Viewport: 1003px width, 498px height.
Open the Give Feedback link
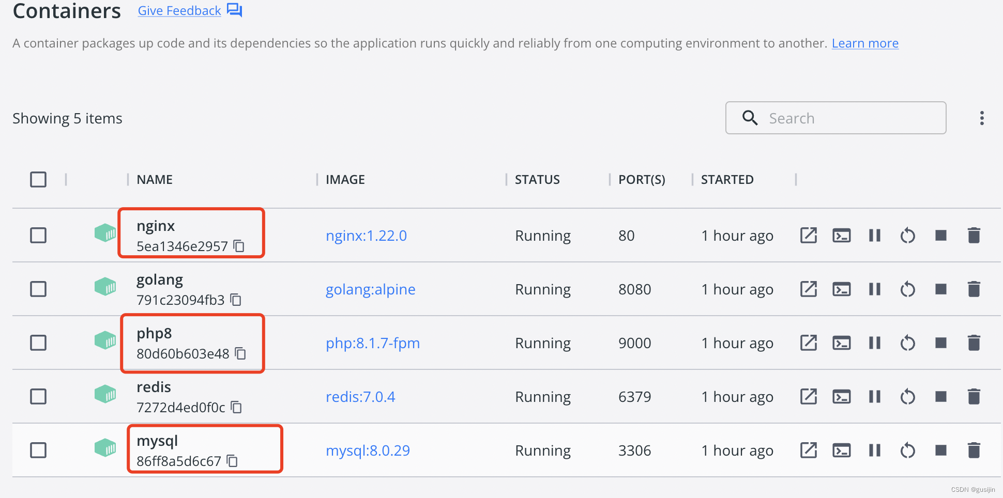[179, 11]
